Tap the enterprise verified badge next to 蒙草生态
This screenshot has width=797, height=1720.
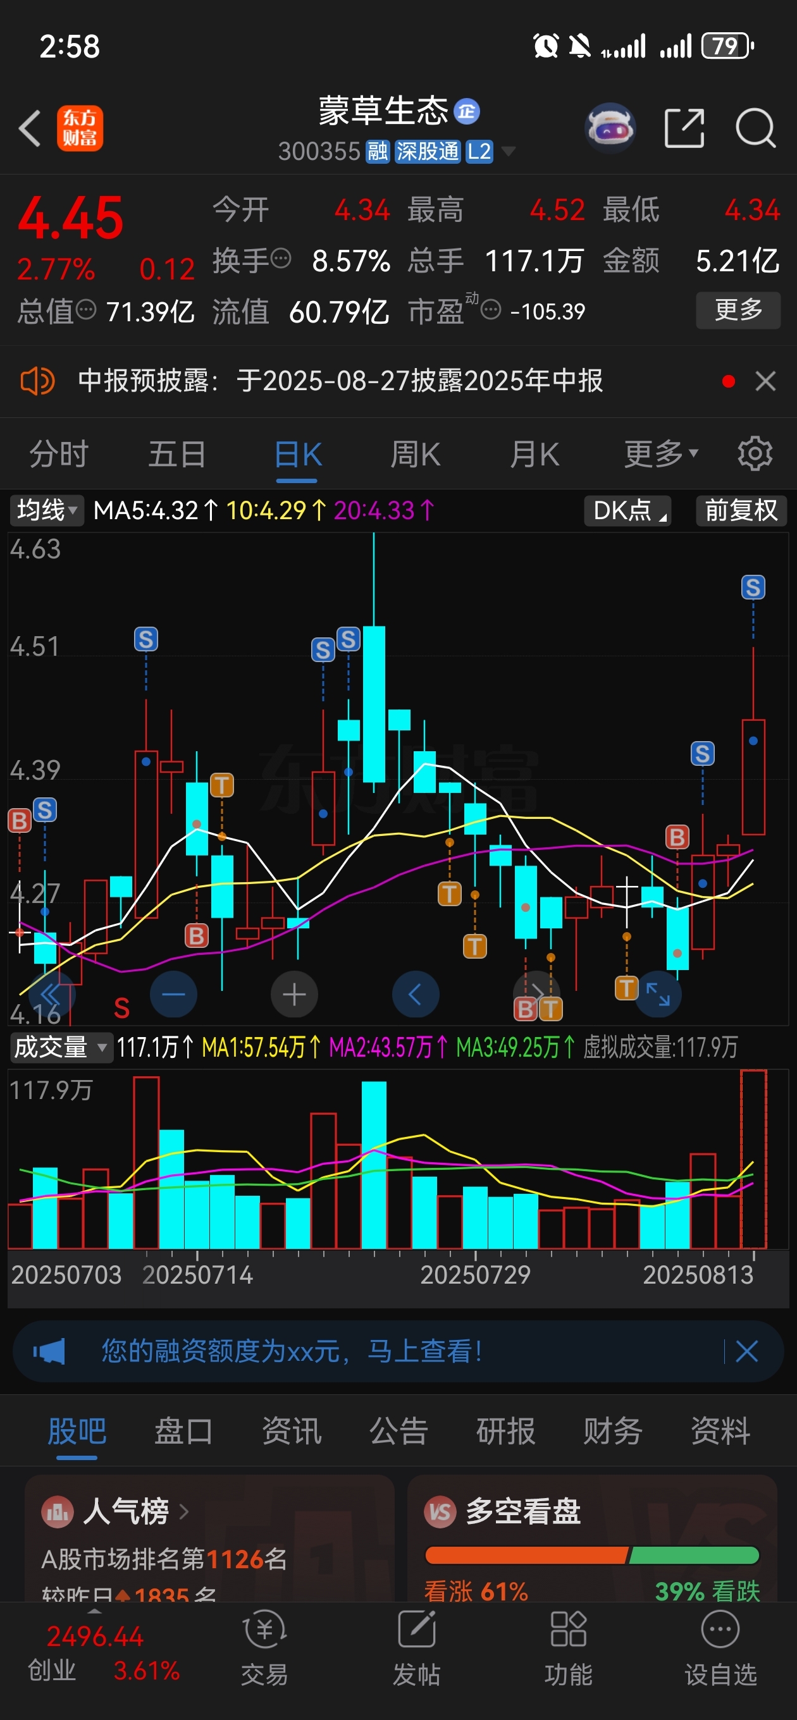[x=466, y=111]
